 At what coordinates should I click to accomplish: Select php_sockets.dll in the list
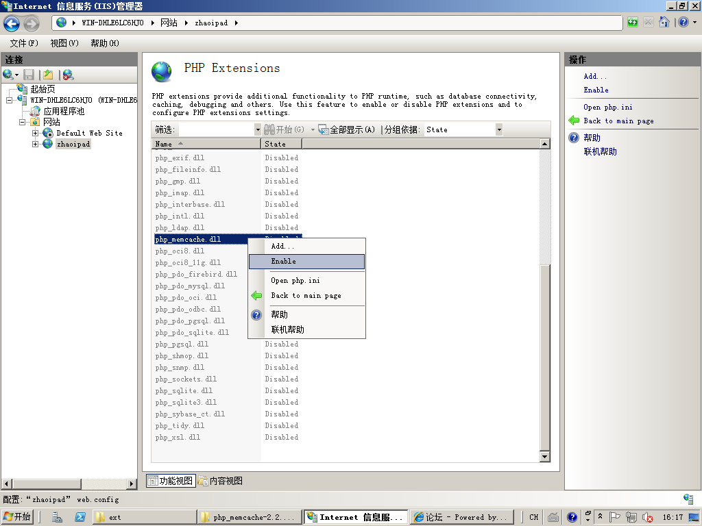186,379
